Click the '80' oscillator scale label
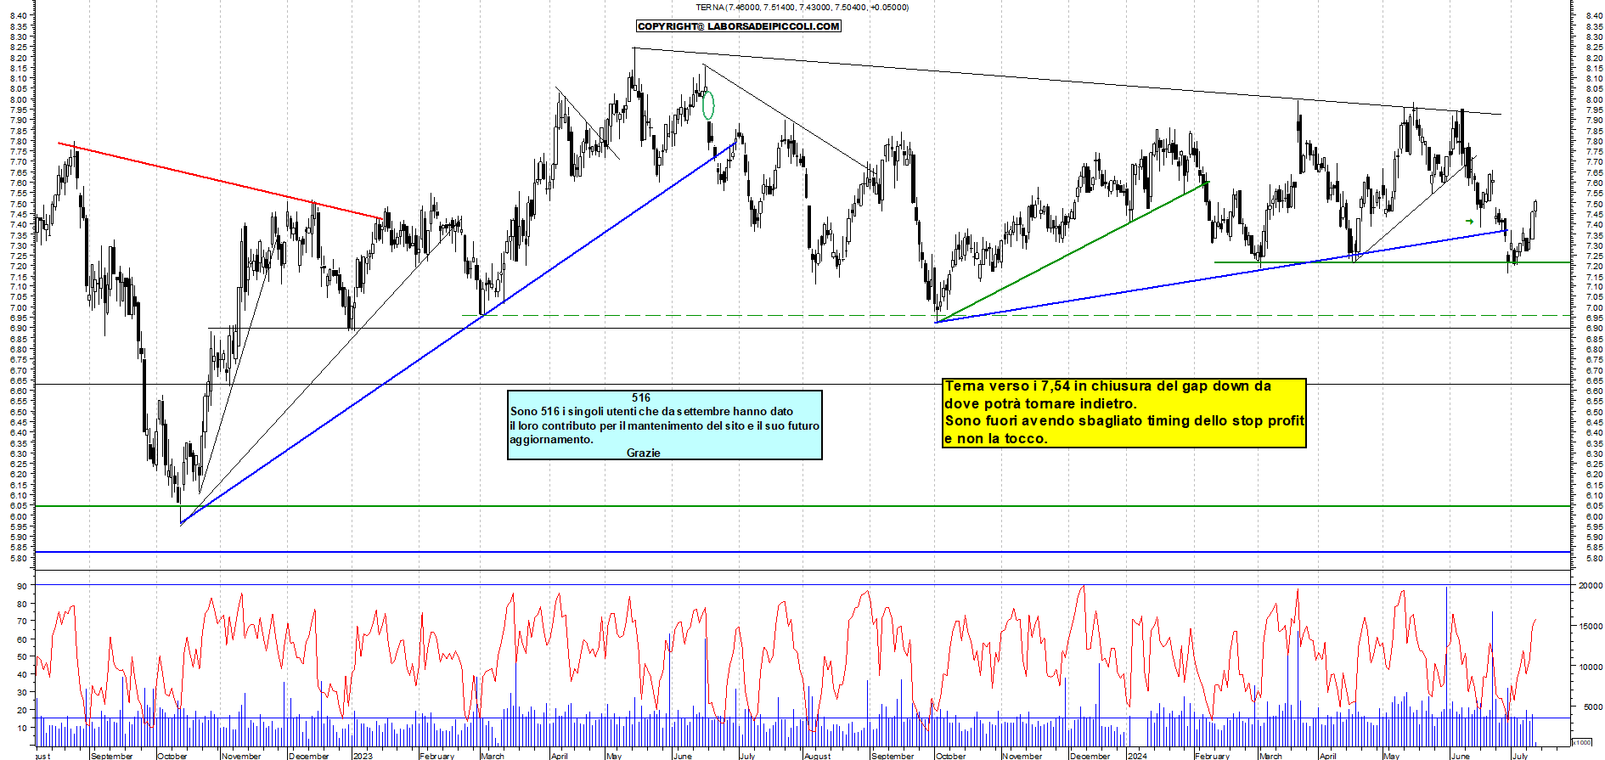 coord(21,605)
